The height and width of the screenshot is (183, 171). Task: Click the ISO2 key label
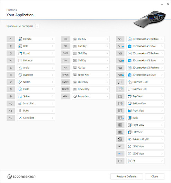pyautogui.click(x=120, y=154)
